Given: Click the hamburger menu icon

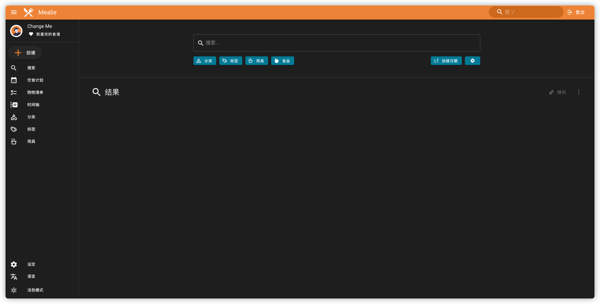Looking at the screenshot, I should point(14,12).
